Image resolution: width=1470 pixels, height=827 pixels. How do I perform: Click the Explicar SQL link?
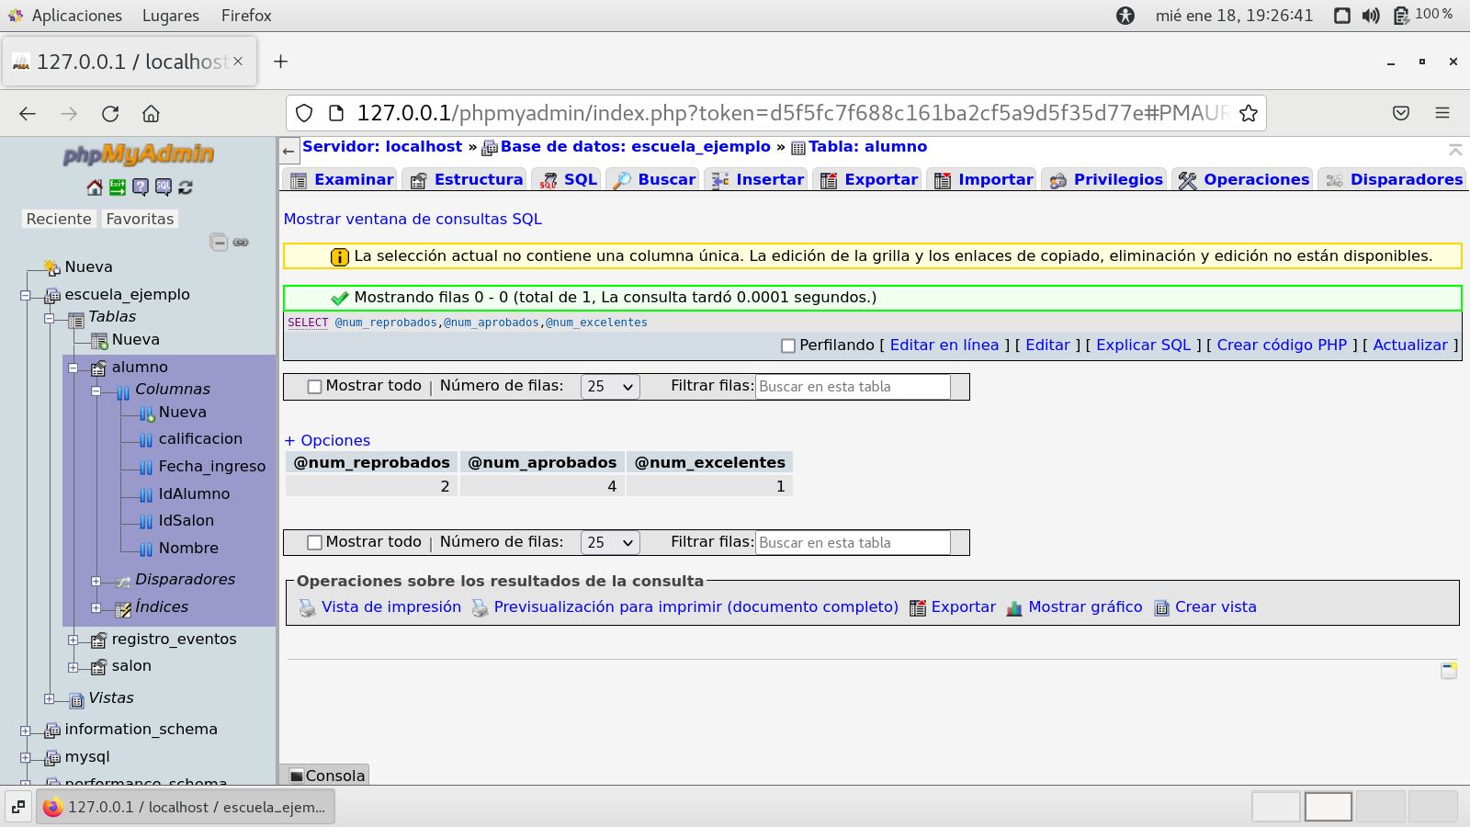click(x=1143, y=346)
